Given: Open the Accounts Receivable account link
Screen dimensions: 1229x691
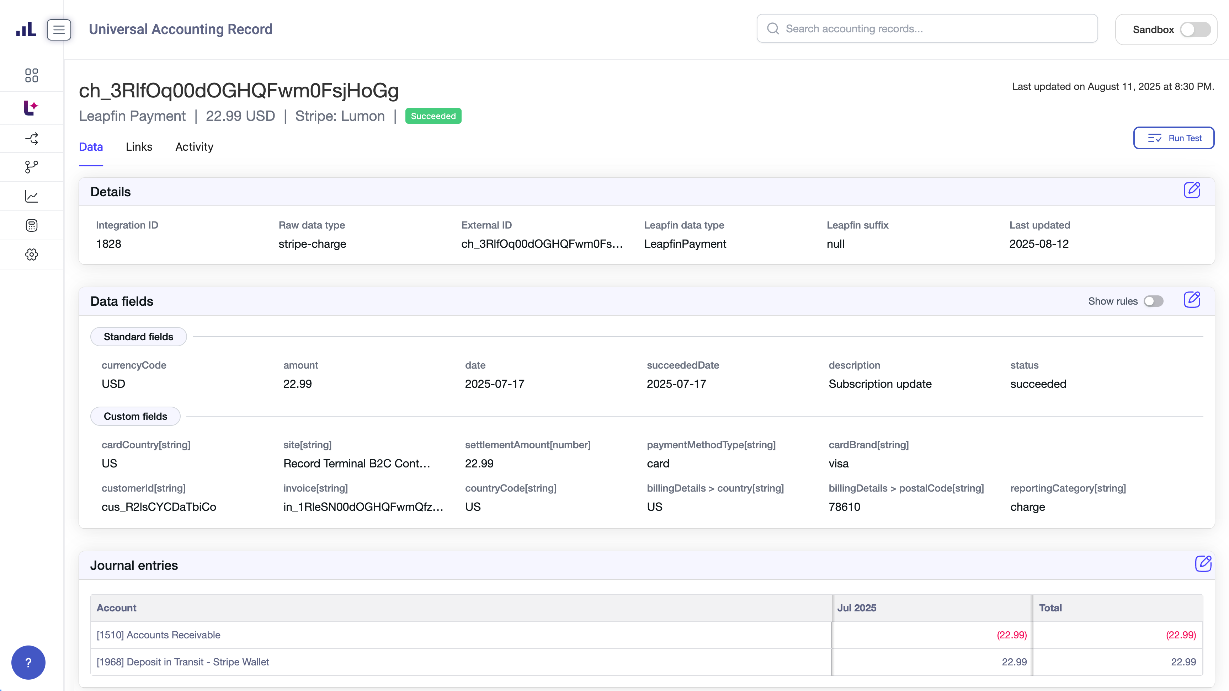Looking at the screenshot, I should click(158, 635).
